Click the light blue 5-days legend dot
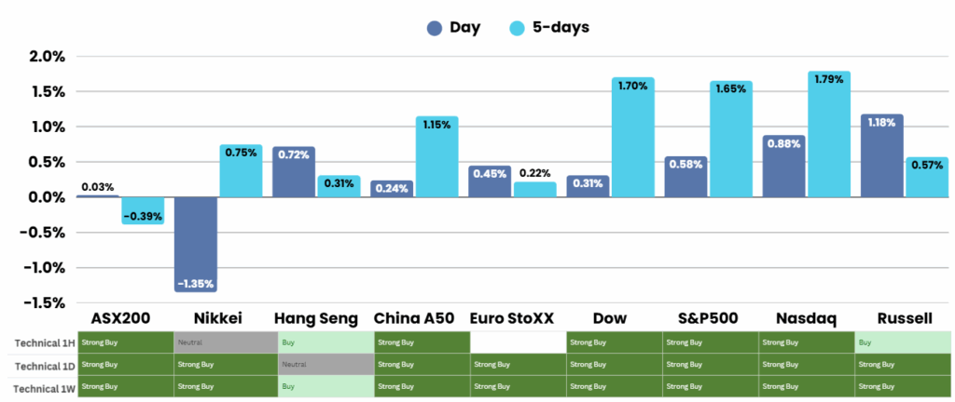The image size is (955, 402). pos(517,28)
